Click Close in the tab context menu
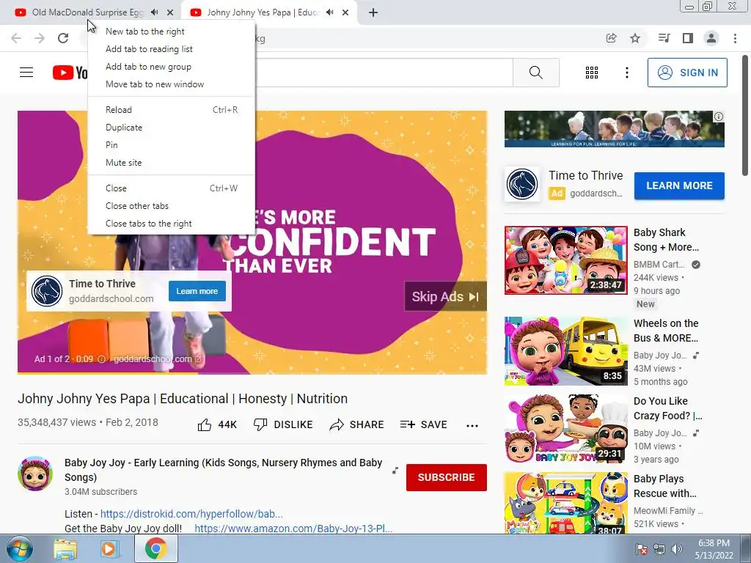 click(171, 188)
